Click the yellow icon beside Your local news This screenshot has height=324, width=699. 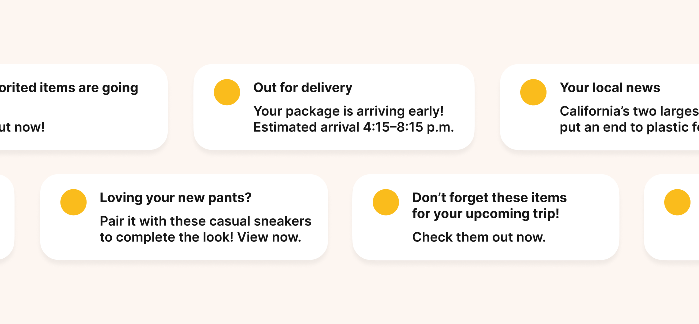pos(533,92)
